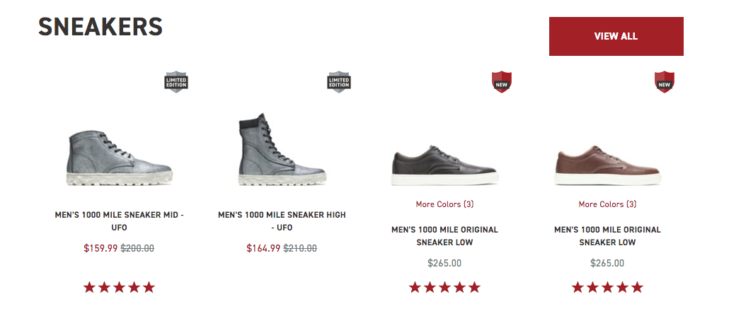Expand More Colors (3) under the brown sneaker
This screenshot has width=741, height=311.
607,204
